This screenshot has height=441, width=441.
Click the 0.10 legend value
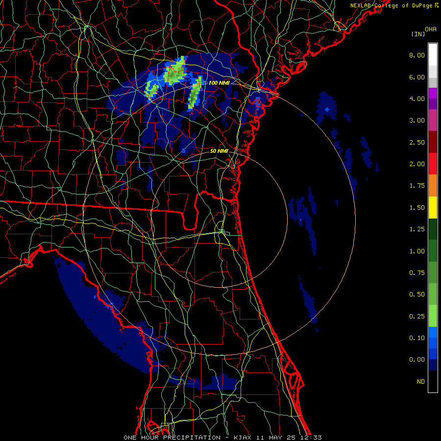pyautogui.click(x=417, y=338)
